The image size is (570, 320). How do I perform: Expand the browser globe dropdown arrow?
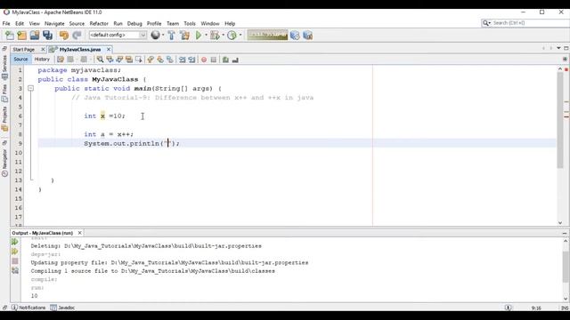(x=163, y=36)
